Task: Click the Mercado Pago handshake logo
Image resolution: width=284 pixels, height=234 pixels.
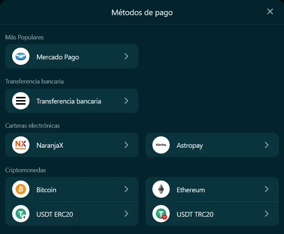Action: [x=21, y=56]
